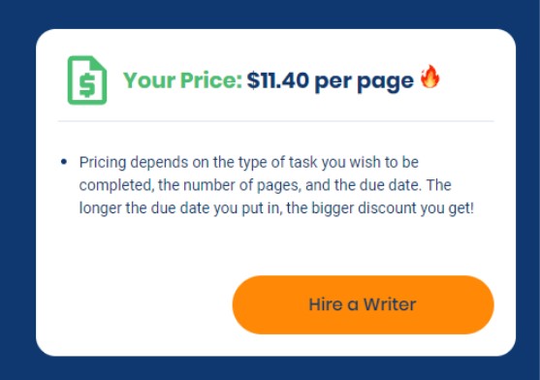Click the 'per page' text in the heading

click(364, 82)
